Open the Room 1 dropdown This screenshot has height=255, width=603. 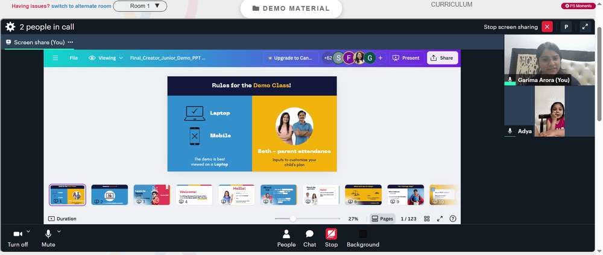(140, 6)
